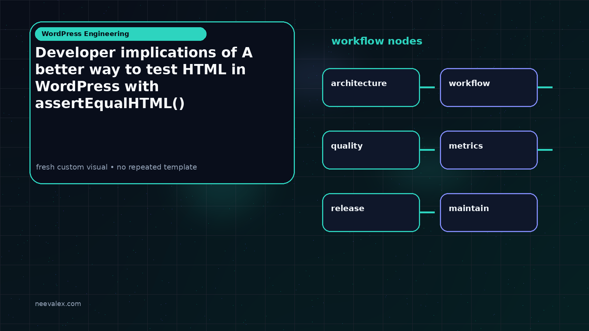Click the 'workflow nodes' heading
Screen dimensions: 589x331
coord(377,41)
